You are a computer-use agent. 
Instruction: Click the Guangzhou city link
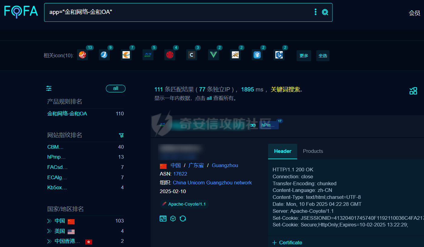click(225, 165)
